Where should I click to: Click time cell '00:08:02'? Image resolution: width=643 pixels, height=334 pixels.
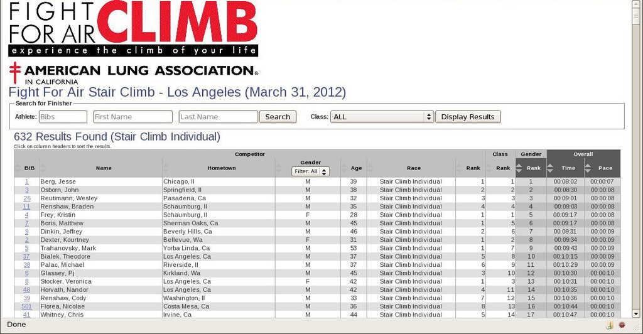(566, 181)
